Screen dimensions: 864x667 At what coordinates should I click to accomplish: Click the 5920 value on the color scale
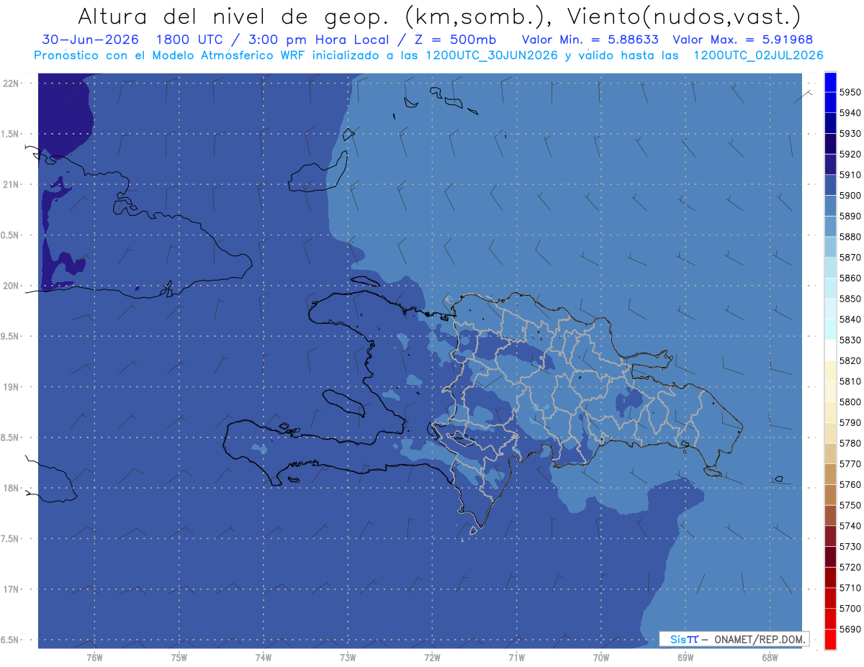[x=850, y=154]
